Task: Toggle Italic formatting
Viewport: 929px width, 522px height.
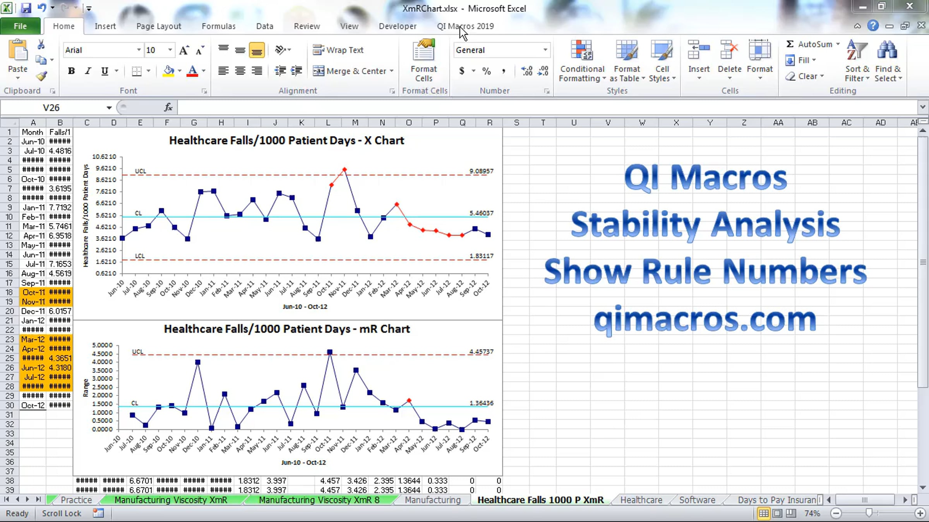Action: point(88,71)
